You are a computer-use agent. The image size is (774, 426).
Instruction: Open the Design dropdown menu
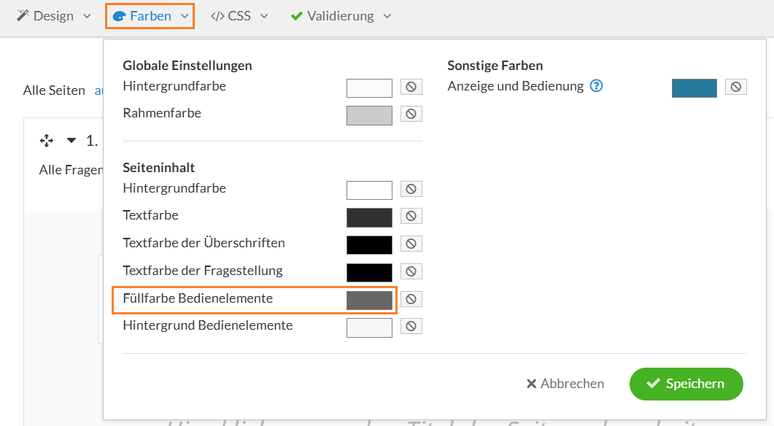54,15
